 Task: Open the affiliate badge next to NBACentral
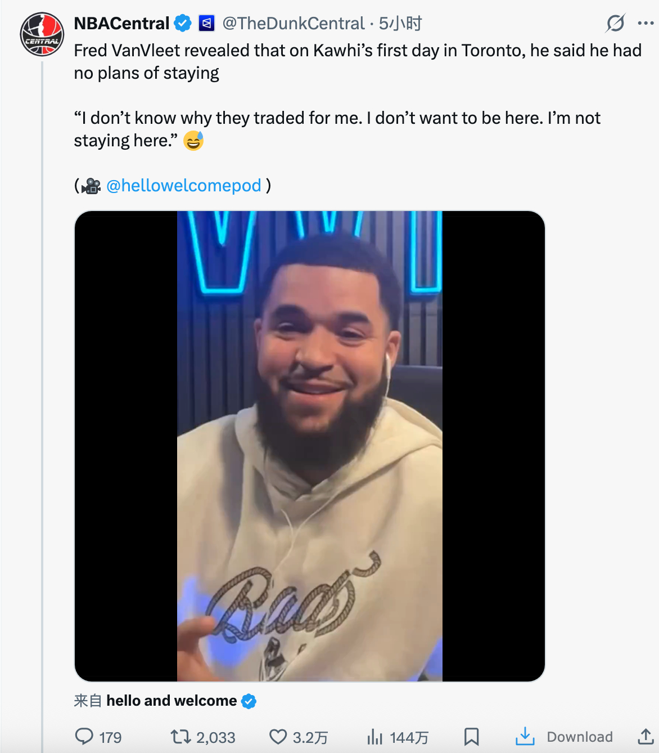tap(207, 24)
